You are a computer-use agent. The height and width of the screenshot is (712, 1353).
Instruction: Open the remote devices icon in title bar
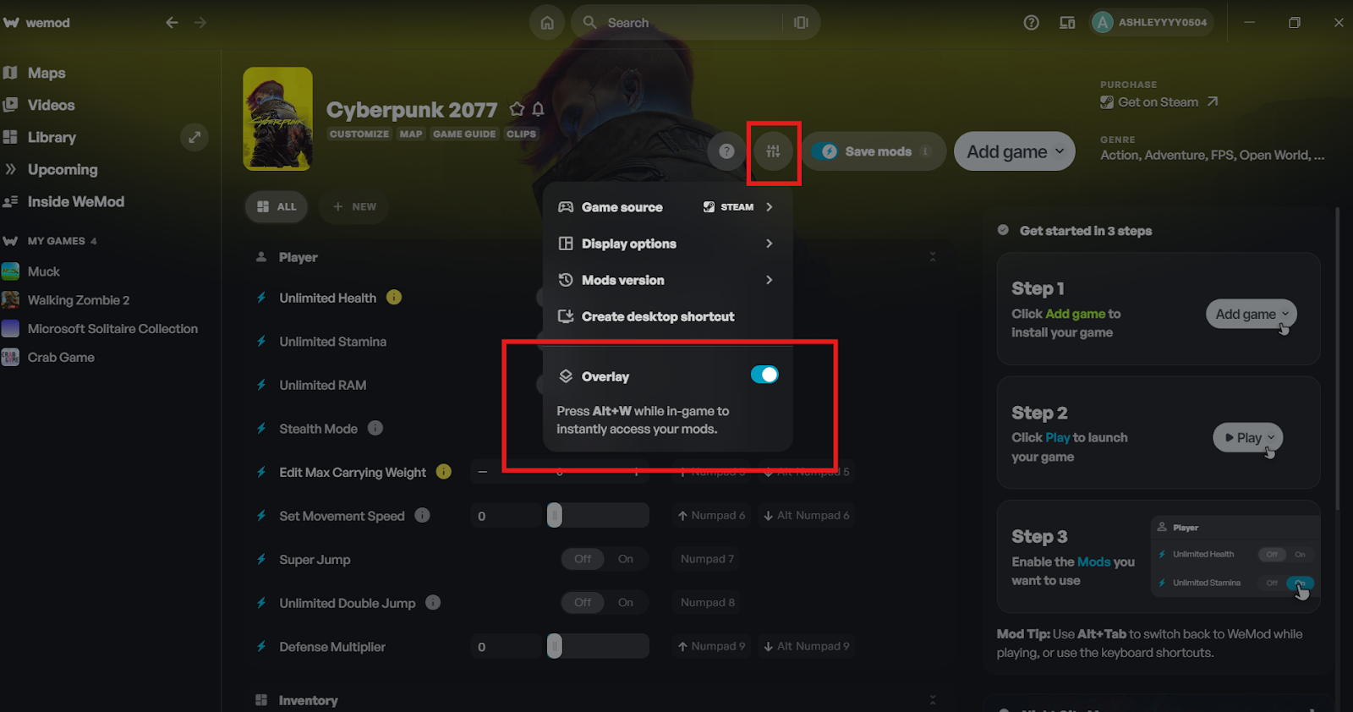pos(1067,23)
